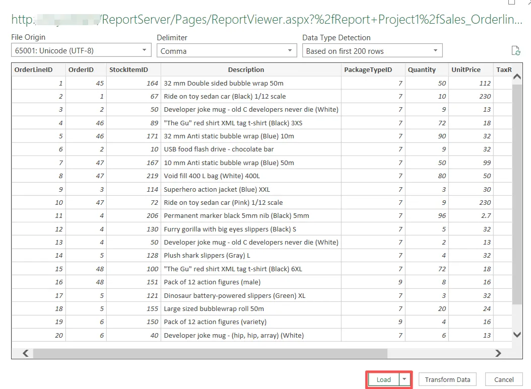Click the Load button
Screen dimensions: 531x389
pyautogui.click(x=383, y=379)
